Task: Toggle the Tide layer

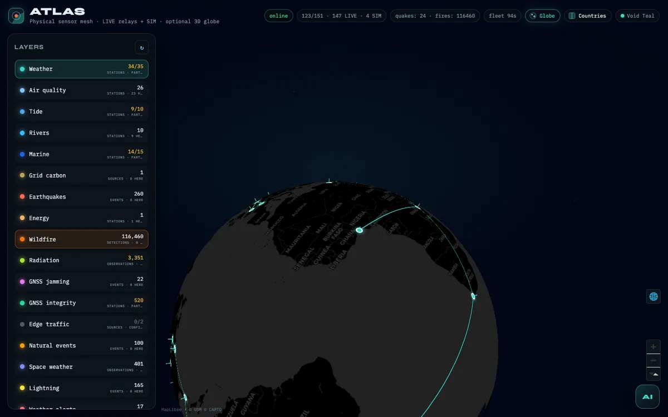Action: tap(82, 112)
